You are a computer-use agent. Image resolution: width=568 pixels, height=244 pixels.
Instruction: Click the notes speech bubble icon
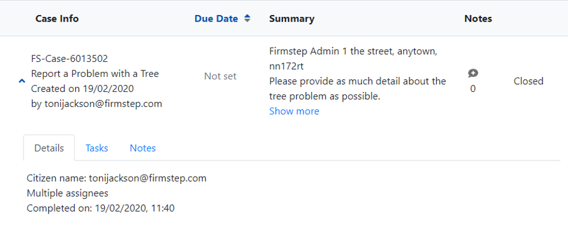(473, 73)
